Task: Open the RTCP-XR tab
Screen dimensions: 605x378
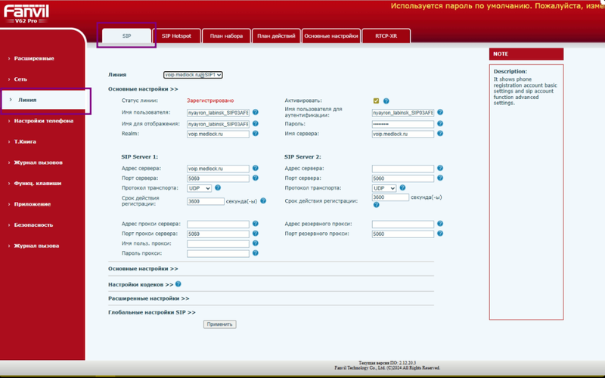Action: click(x=386, y=36)
